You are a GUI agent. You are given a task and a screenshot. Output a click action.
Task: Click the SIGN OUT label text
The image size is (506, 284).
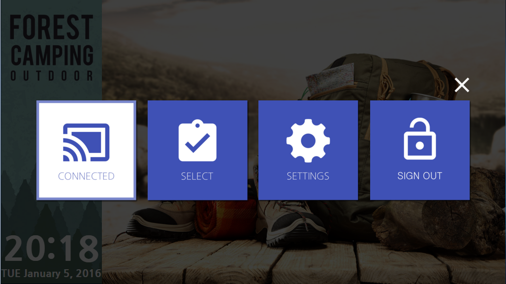click(420, 176)
